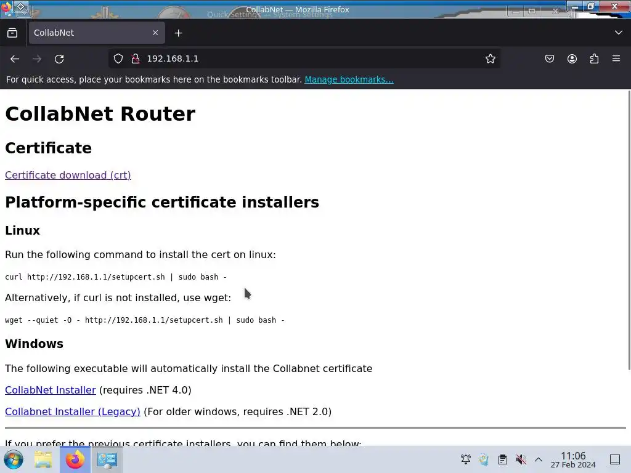Close the CollabNet tab
This screenshot has height=473, width=631.
[155, 33]
